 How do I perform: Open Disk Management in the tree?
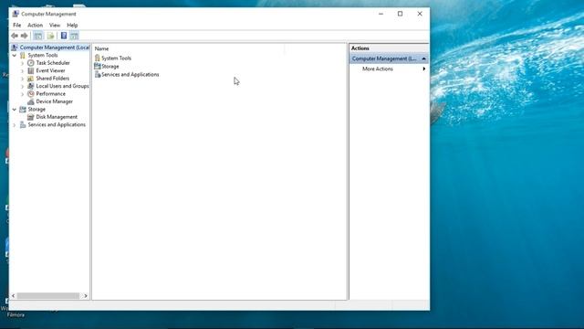(x=57, y=117)
